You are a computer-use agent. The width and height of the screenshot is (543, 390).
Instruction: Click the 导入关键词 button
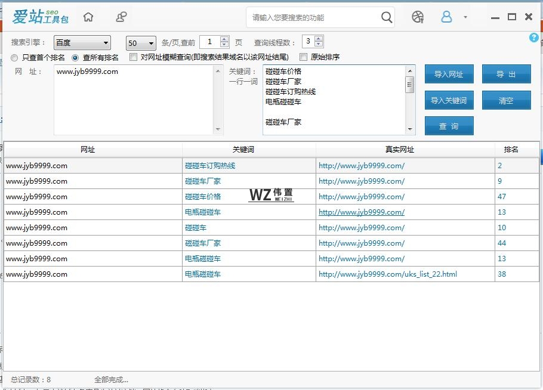click(x=449, y=101)
